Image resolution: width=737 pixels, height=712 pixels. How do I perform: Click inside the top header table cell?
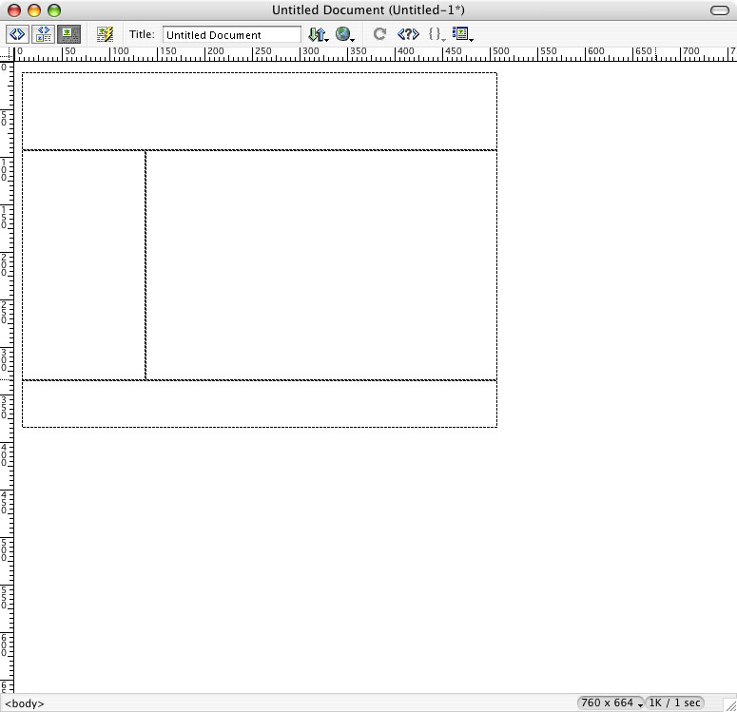(260, 111)
